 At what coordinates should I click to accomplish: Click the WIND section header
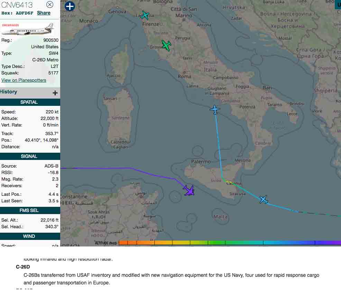30,236
